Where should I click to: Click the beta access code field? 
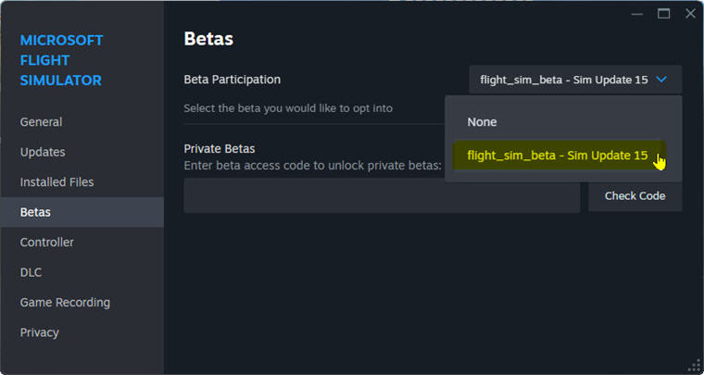pyautogui.click(x=382, y=196)
